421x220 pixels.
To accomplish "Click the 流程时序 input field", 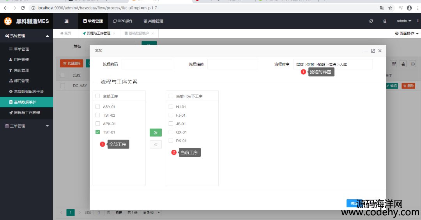I will click(333, 64).
